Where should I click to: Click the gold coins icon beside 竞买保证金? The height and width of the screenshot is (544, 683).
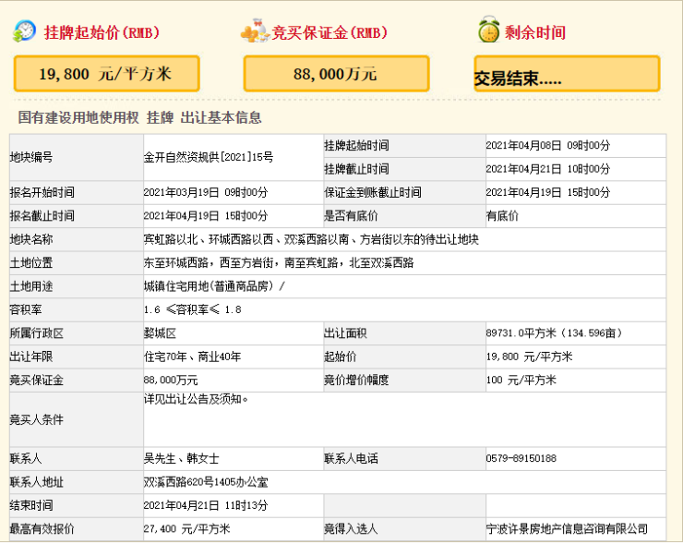[253, 32]
